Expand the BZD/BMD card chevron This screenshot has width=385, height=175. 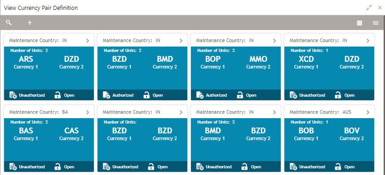point(181,41)
